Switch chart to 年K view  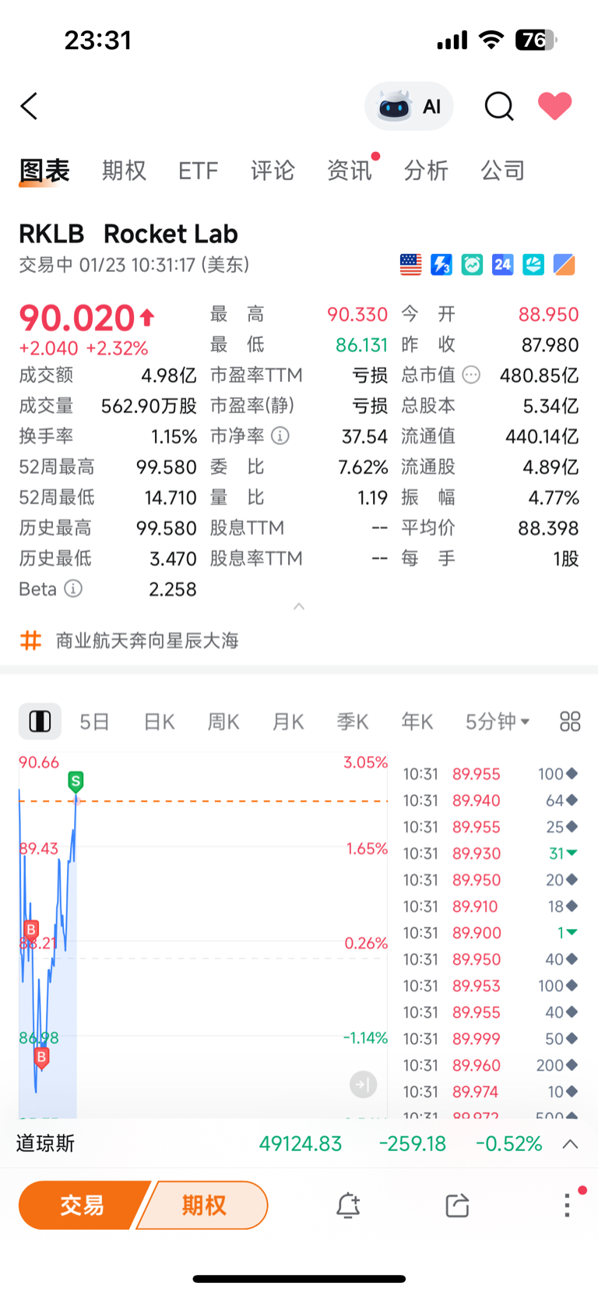417,722
